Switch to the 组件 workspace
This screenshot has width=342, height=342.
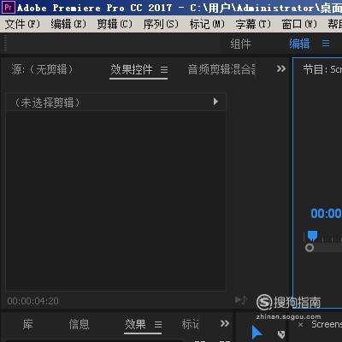[240, 44]
